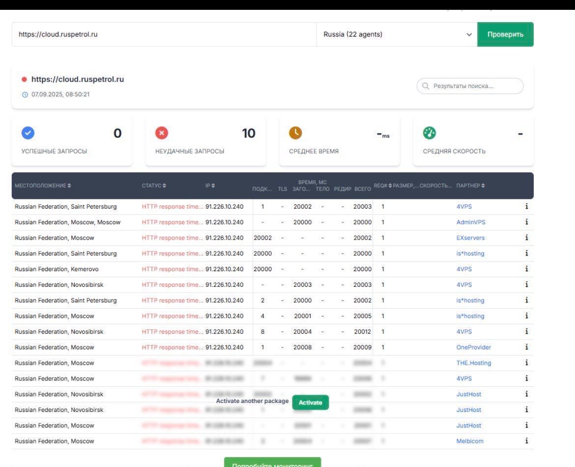The width and height of the screenshot is (575, 467).
Task: Click the green Activate button
Action: (311, 403)
